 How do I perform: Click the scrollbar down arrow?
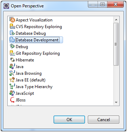click(116, 103)
